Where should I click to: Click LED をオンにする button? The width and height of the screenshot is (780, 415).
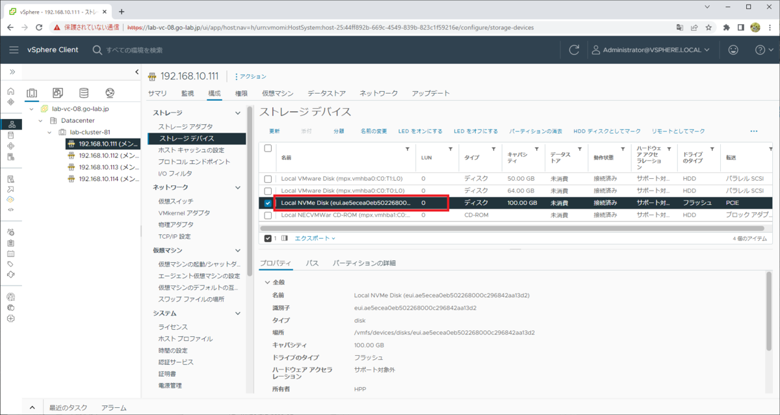click(x=421, y=131)
